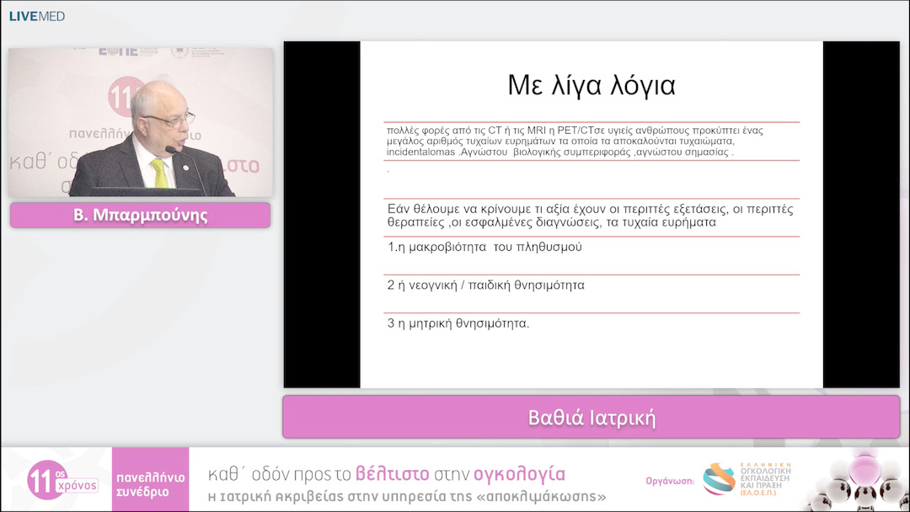
Task: Click the speaker video thumbnail
Action: (x=141, y=122)
